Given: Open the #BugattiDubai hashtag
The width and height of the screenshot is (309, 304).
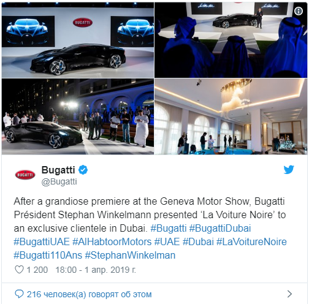Looking at the screenshot, I should tap(220, 229).
